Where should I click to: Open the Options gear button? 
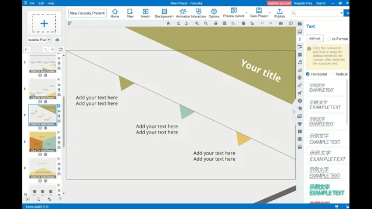(x=214, y=13)
